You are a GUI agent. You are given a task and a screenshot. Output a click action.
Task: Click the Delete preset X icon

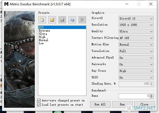82,20
